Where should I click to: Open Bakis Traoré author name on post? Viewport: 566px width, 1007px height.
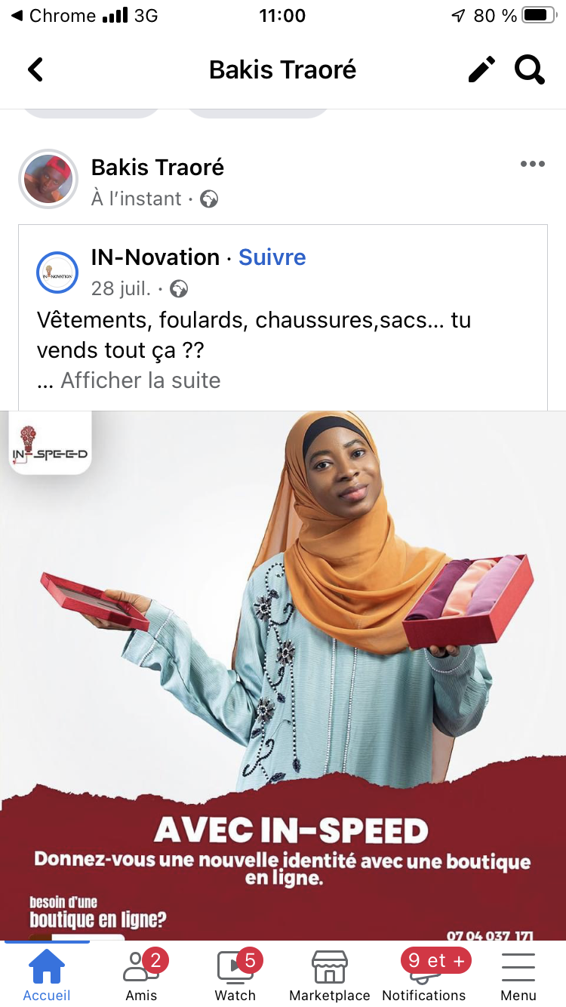[158, 168]
